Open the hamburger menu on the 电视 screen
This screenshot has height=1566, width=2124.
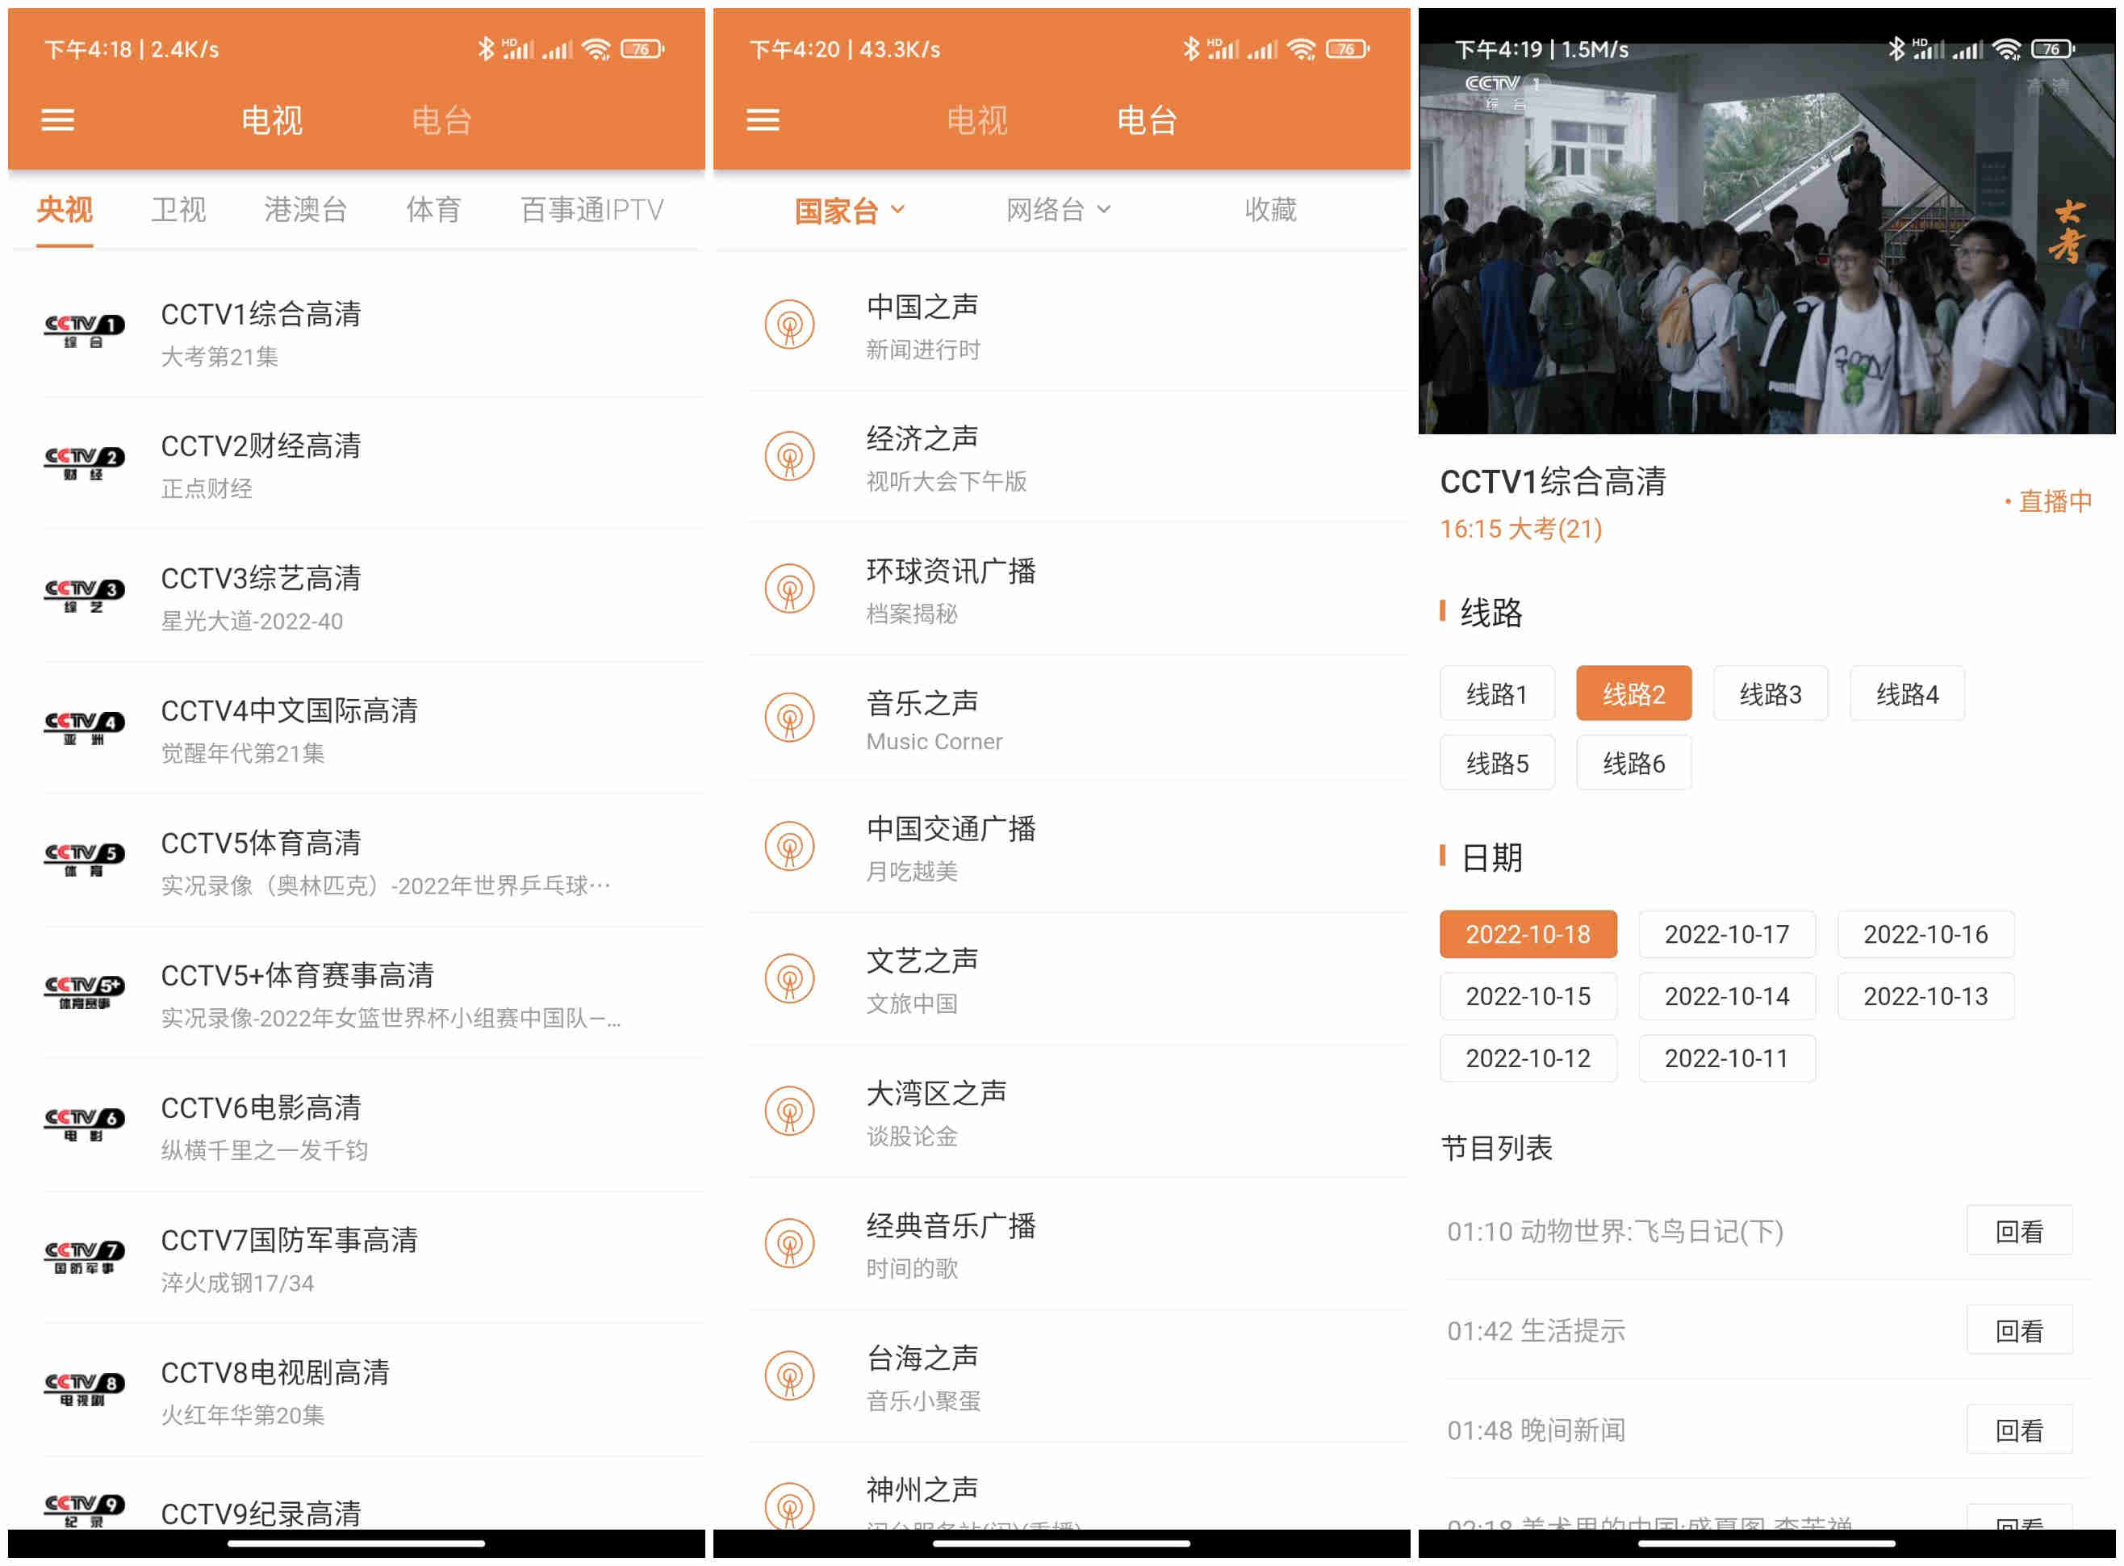pyautogui.click(x=58, y=120)
